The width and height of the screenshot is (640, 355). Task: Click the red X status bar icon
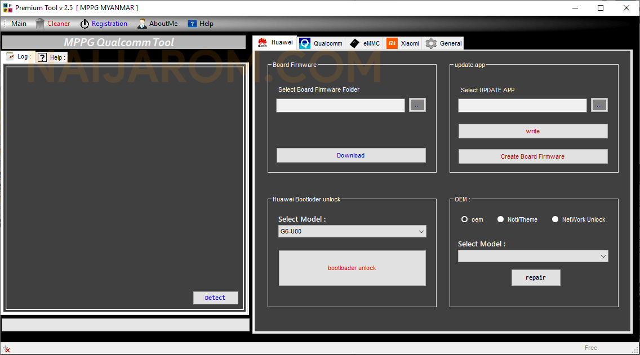tap(7, 349)
